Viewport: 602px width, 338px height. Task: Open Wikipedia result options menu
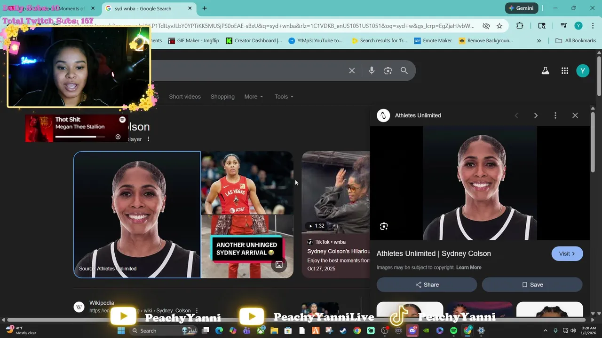click(197, 311)
